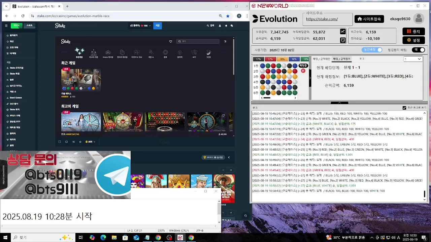Click the ekaqo9630 user avatar
This screenshot has width=431, height=242.
[419, 18]
